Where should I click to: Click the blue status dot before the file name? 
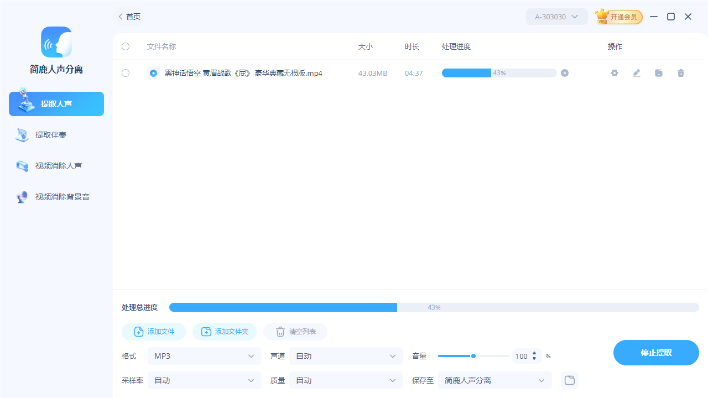[153, 72]
